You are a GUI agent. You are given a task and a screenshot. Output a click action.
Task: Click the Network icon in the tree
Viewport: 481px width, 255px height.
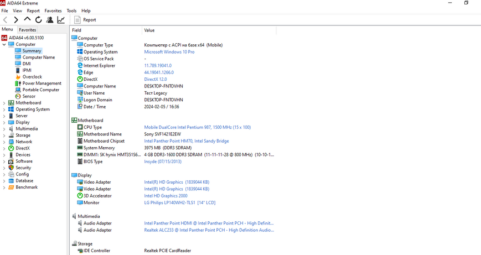[x=11, y=142]
